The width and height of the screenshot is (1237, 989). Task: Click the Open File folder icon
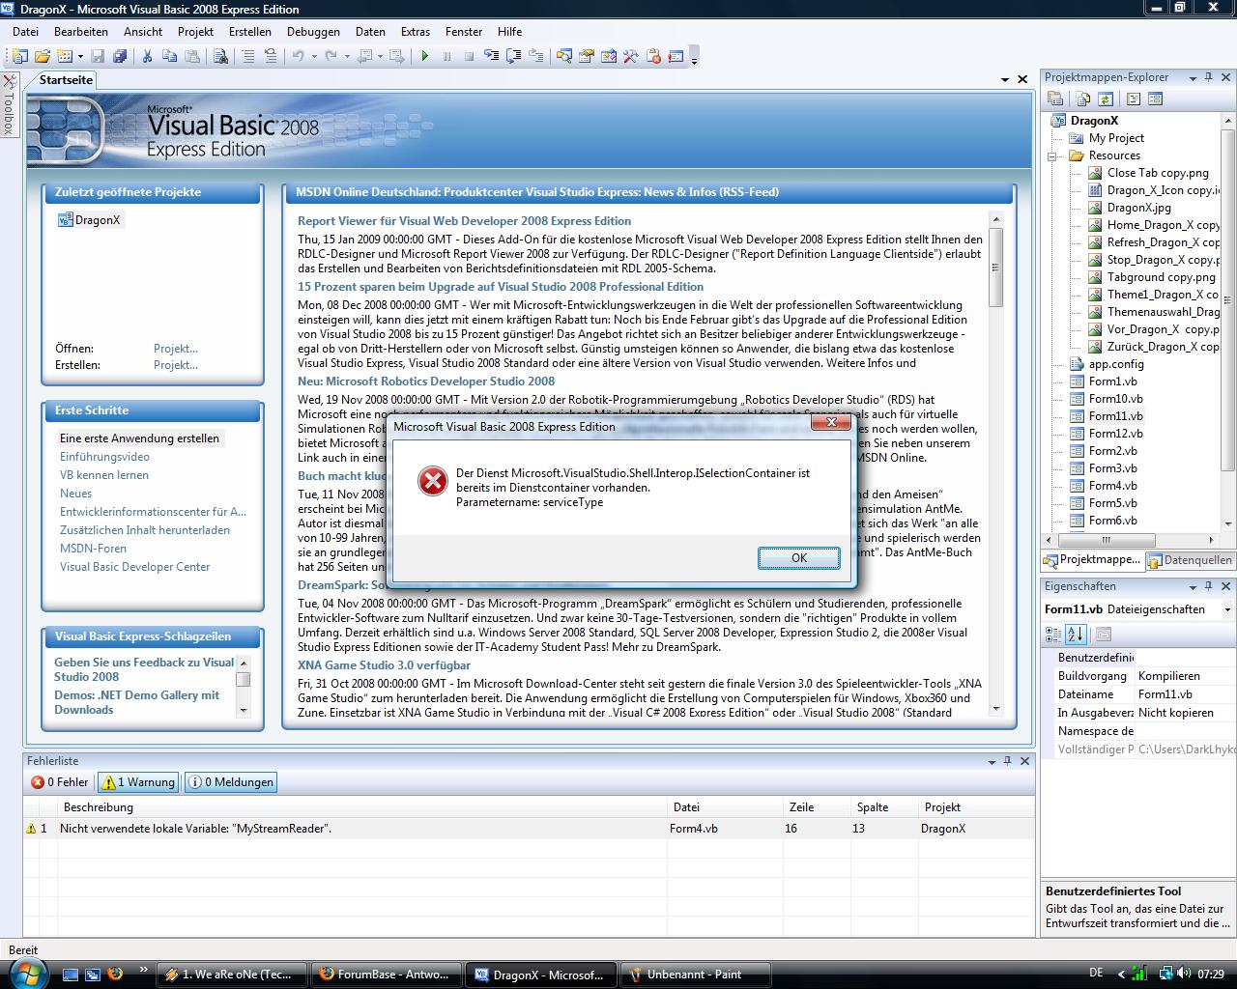tap(43, 56)
